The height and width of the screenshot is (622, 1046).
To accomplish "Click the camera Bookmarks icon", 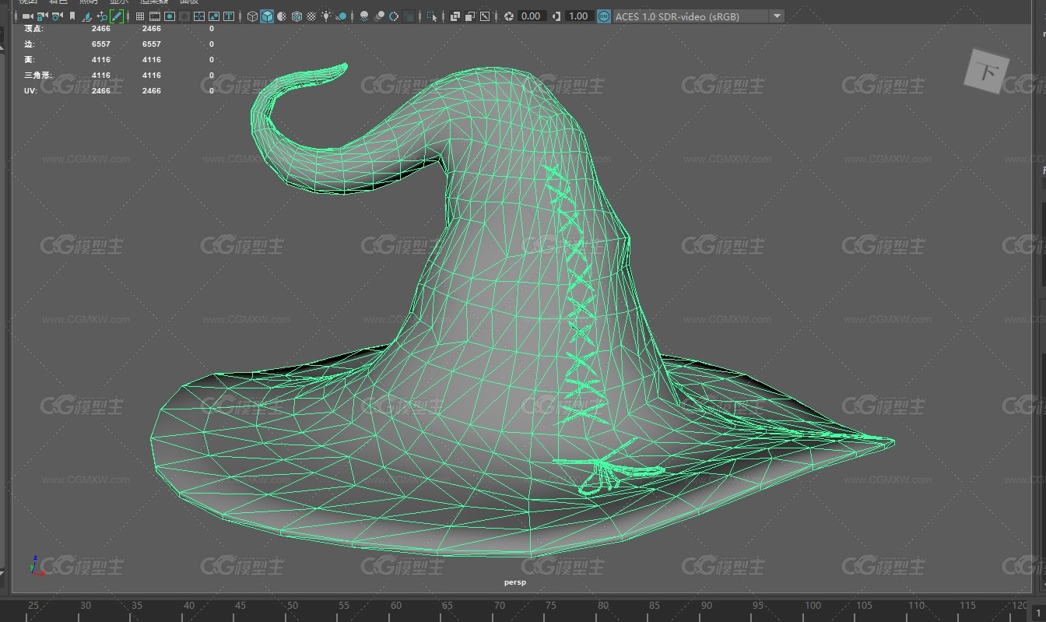I will tap(72, 16).
